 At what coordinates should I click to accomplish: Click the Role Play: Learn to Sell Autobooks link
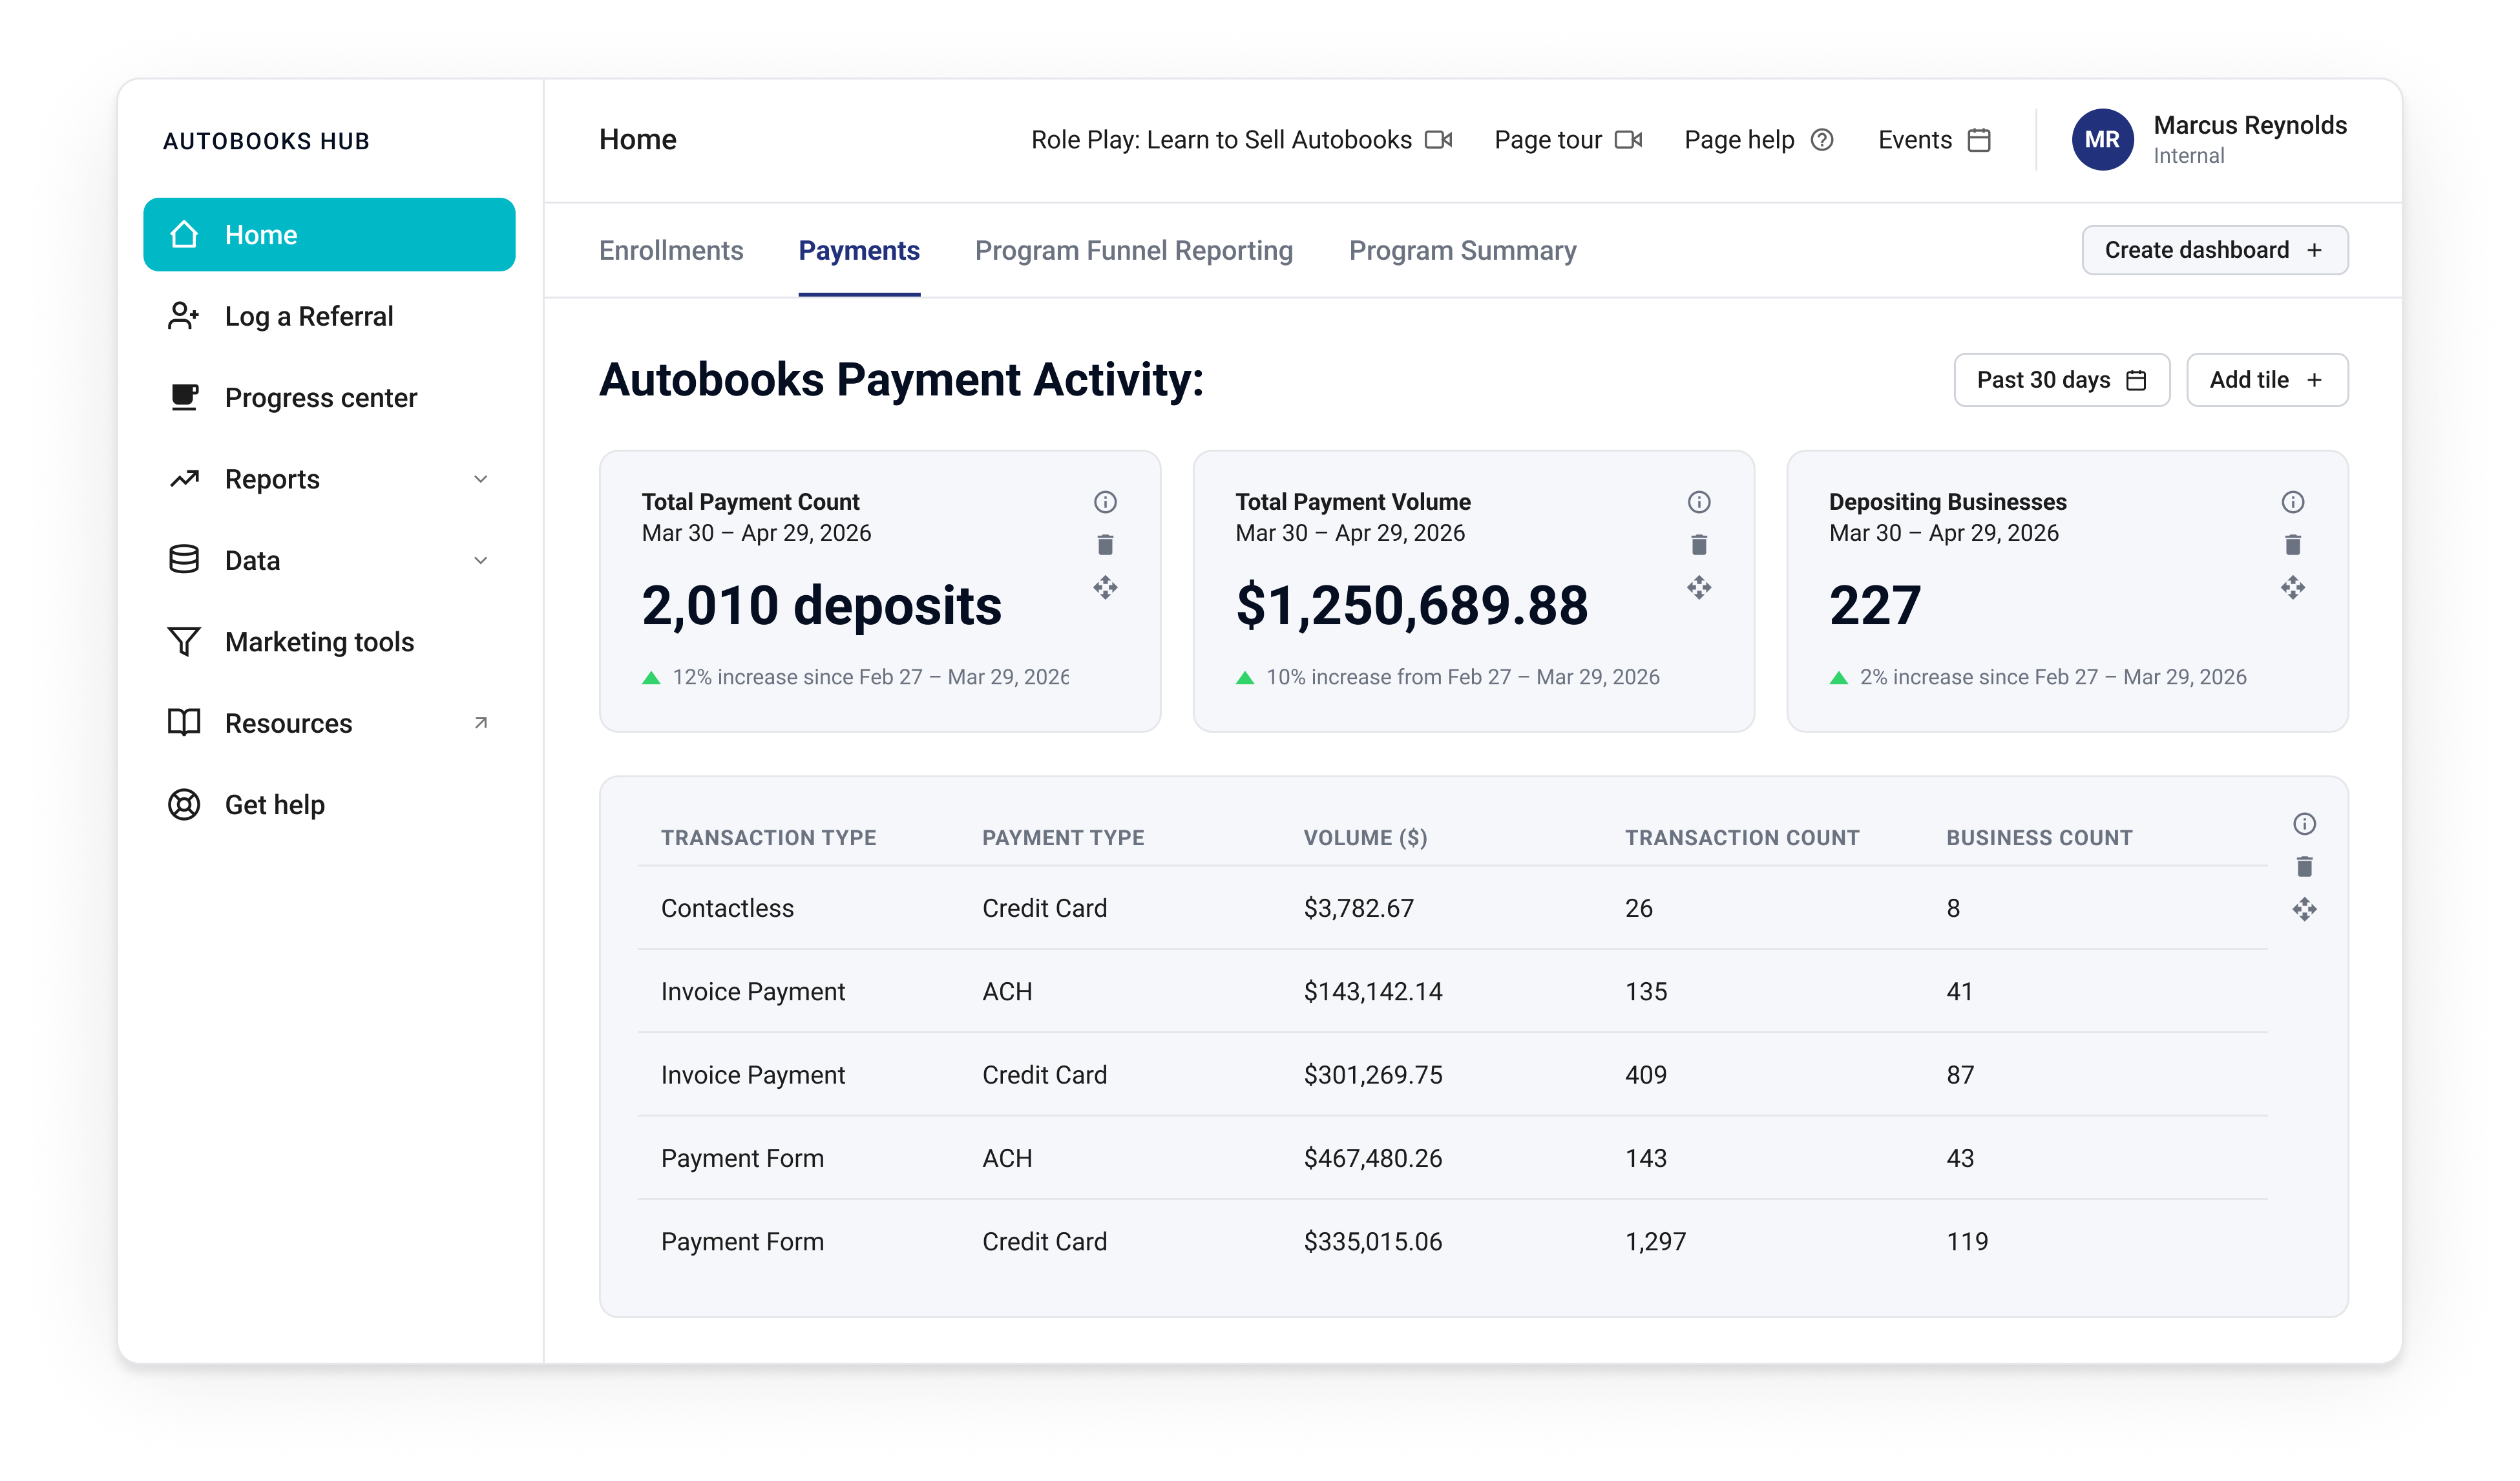tap(1221, 140)
